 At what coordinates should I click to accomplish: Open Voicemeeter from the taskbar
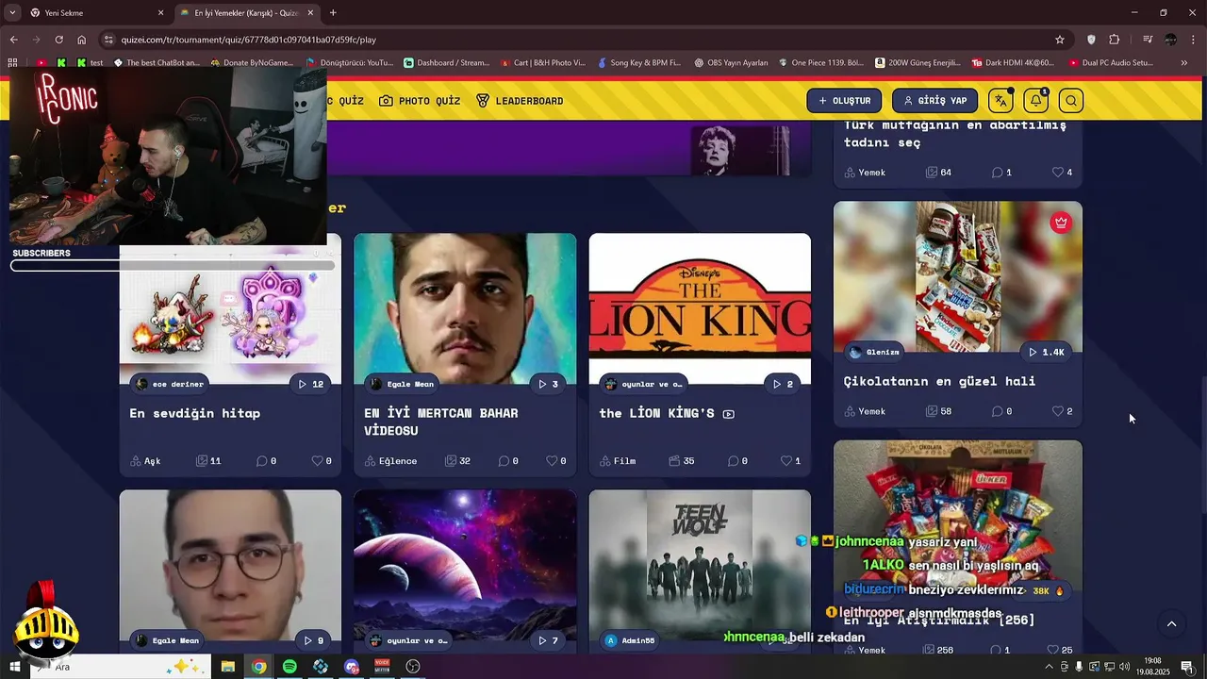tap(382, 667)
